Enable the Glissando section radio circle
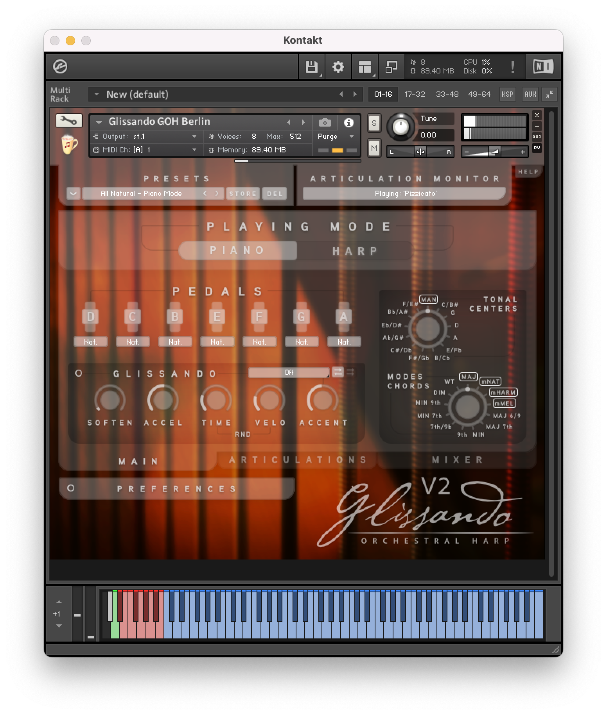This screenshot has height=715, width=607. pos(79,373)
